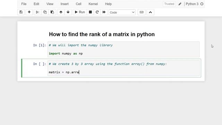Open the Edit menu

36,4
